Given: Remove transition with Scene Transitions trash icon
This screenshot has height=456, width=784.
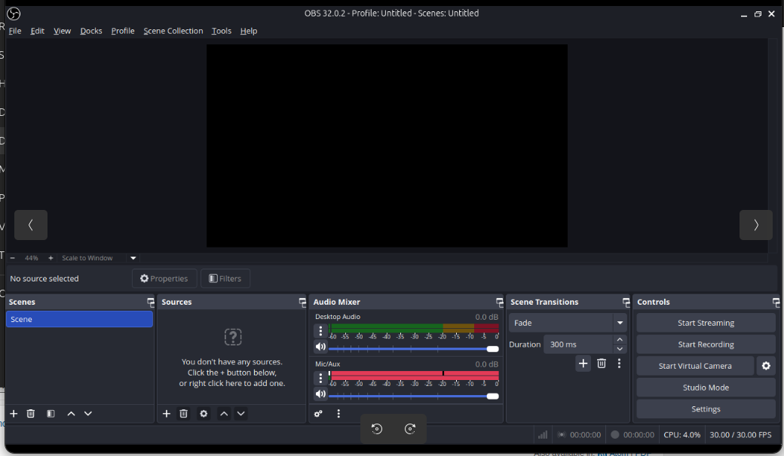Looking at the screenshot, I should pos(602,363).
